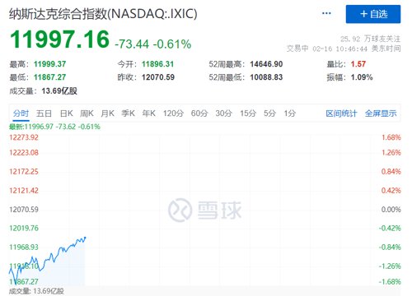This screenshot has width=412, height=296.
Task: Click the latest point on price line
Action: click(85, 238)
